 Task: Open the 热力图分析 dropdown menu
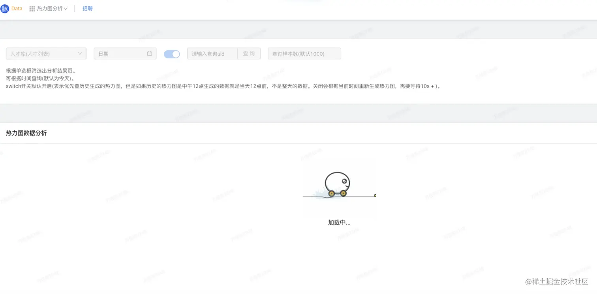click(52, 9)
